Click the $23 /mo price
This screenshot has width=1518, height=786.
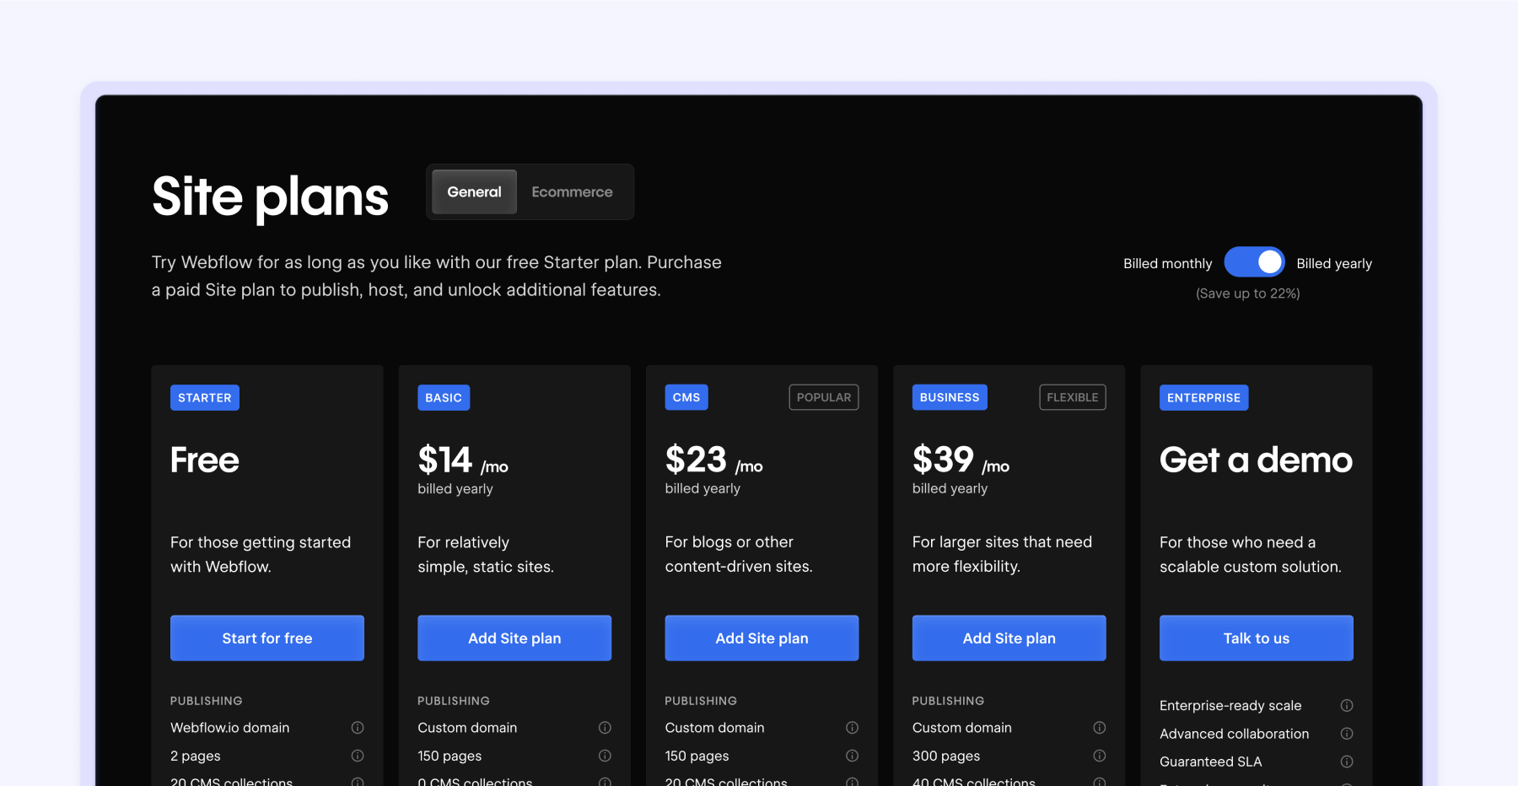click(x=713, y=461)
